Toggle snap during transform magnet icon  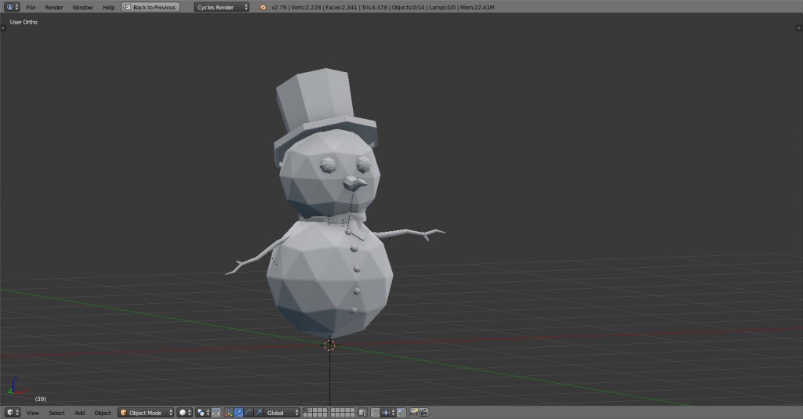376,413
